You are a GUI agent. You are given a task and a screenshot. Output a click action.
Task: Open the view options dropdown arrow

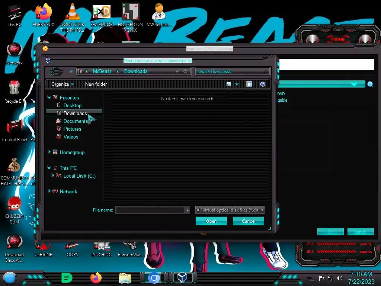point(237,85)
